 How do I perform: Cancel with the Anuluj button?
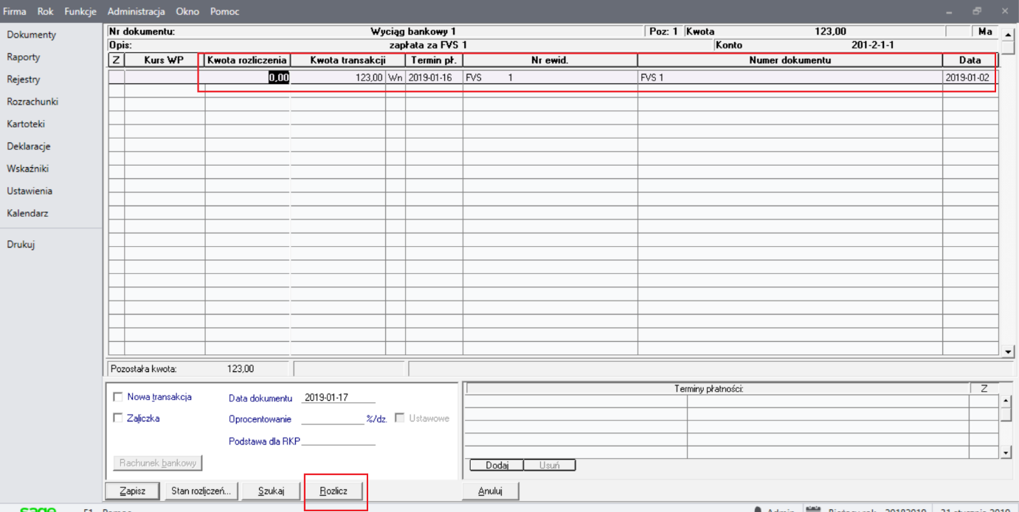point(490,491)
